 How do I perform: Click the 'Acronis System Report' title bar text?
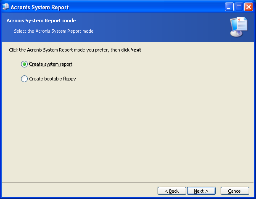point(40,7)
